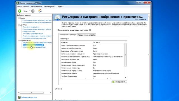This screenshot has height=101, width=179.
Task: Open the Home page icon in toolbar
Action: (40, 11)
